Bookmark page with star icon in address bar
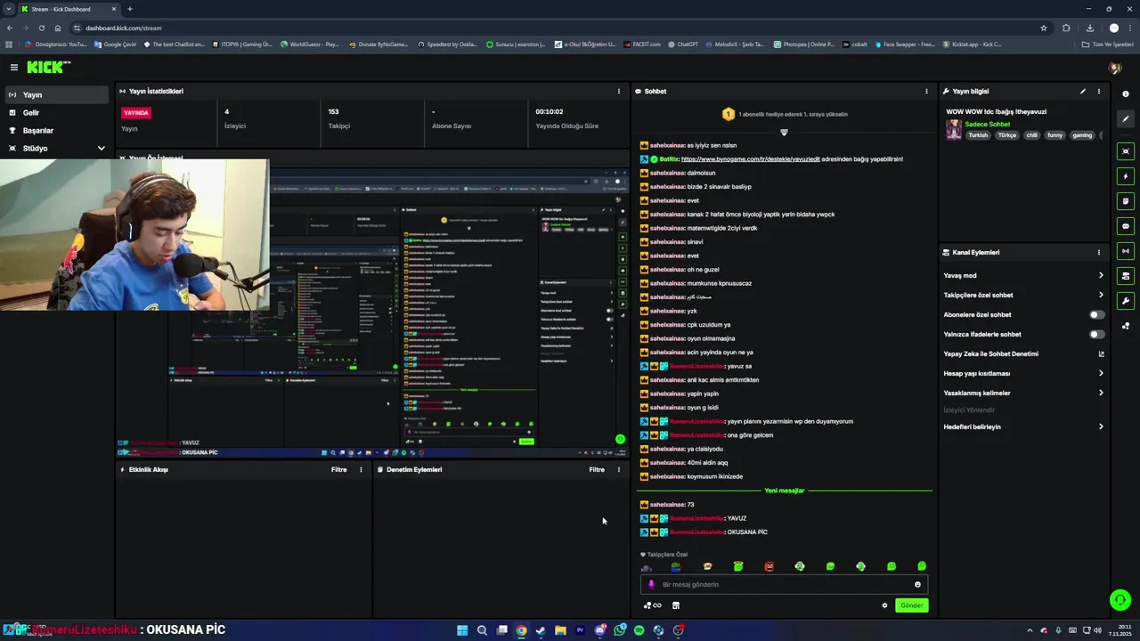Viewport: 1140px width, 641px height. [1044, 28]
